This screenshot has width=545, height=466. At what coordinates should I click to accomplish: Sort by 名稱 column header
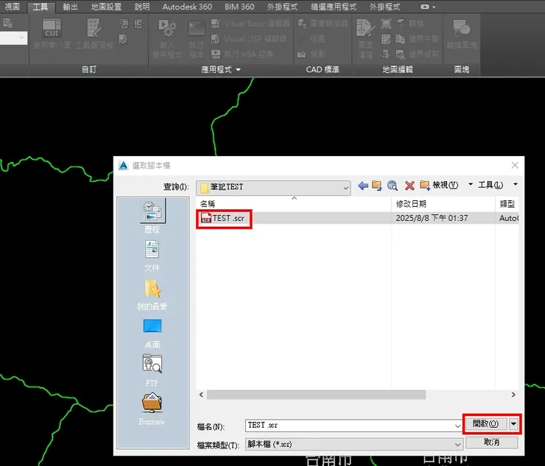pos(294,204)
